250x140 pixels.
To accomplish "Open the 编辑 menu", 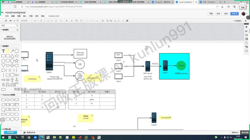I will [13, 16].
